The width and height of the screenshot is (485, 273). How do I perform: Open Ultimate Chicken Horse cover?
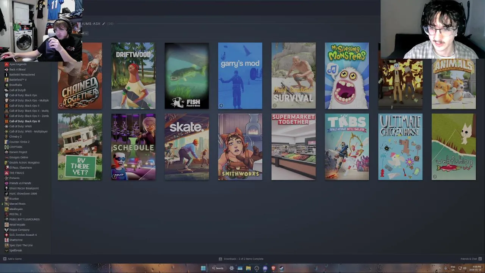point(401,147)
